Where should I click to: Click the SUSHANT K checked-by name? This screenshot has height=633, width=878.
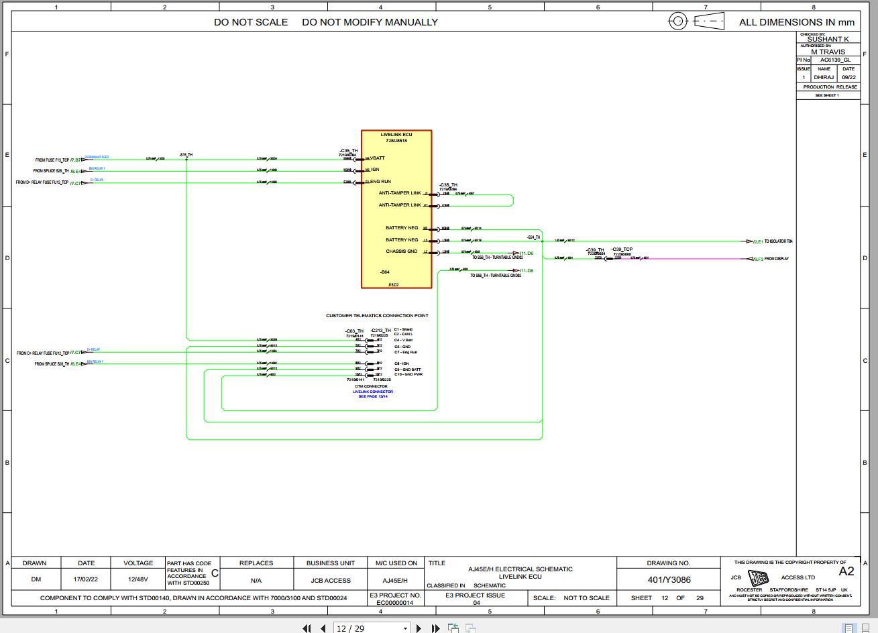click(x=828, y=39)
